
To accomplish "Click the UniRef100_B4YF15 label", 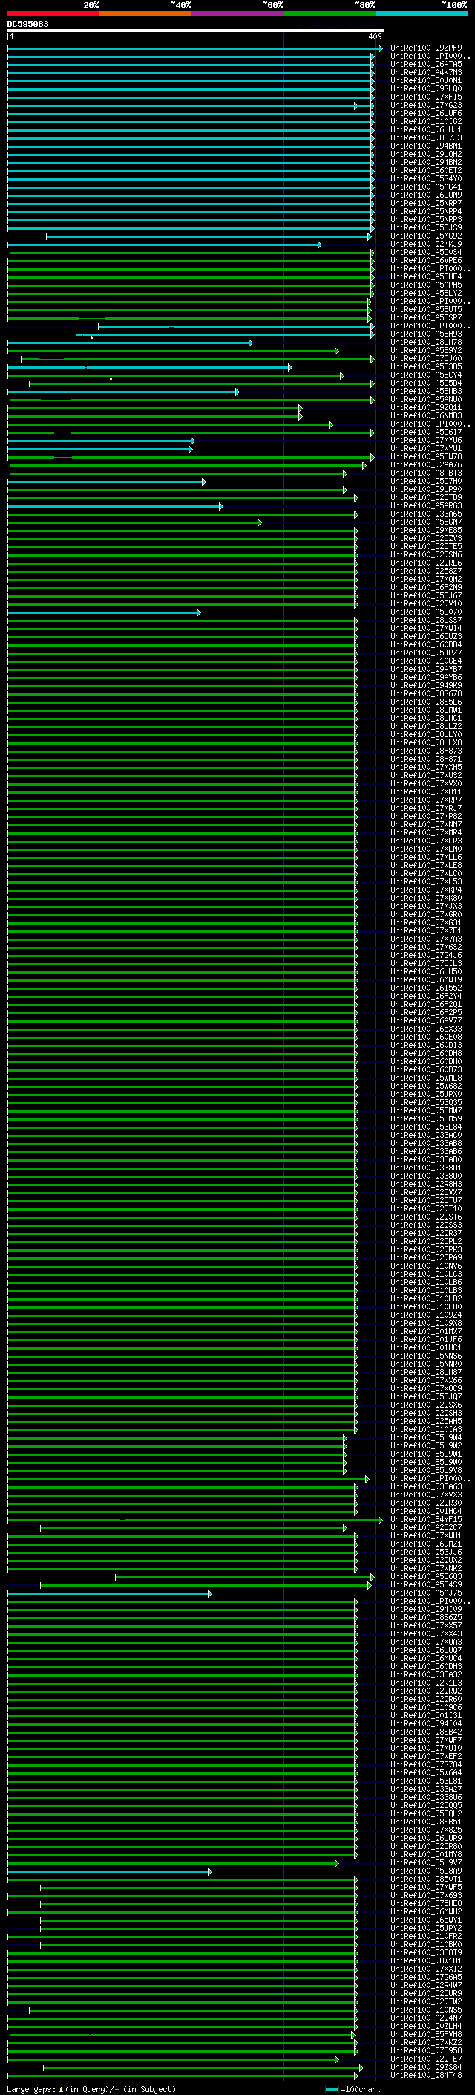I will [x=425, y=1519].
